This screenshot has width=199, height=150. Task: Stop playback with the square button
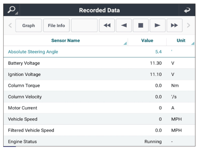(141, 25)
